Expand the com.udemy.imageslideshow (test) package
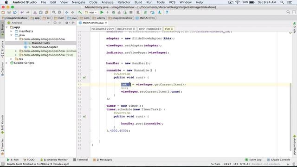The height and width of the screenshot is (167, 297). (x=16, y=55)
